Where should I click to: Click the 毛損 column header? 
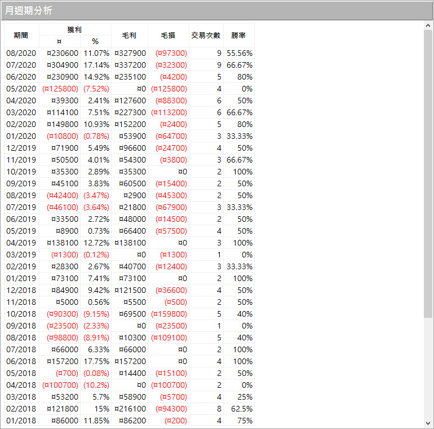point(167,35)
